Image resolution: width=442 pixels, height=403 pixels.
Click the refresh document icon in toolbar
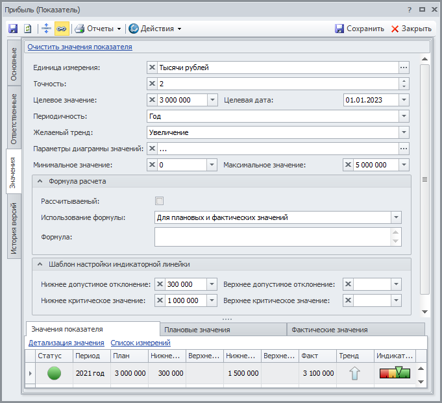(28, 29)
